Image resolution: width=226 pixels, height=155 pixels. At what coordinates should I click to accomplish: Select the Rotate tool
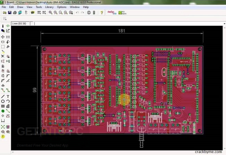tap(8, 42)
